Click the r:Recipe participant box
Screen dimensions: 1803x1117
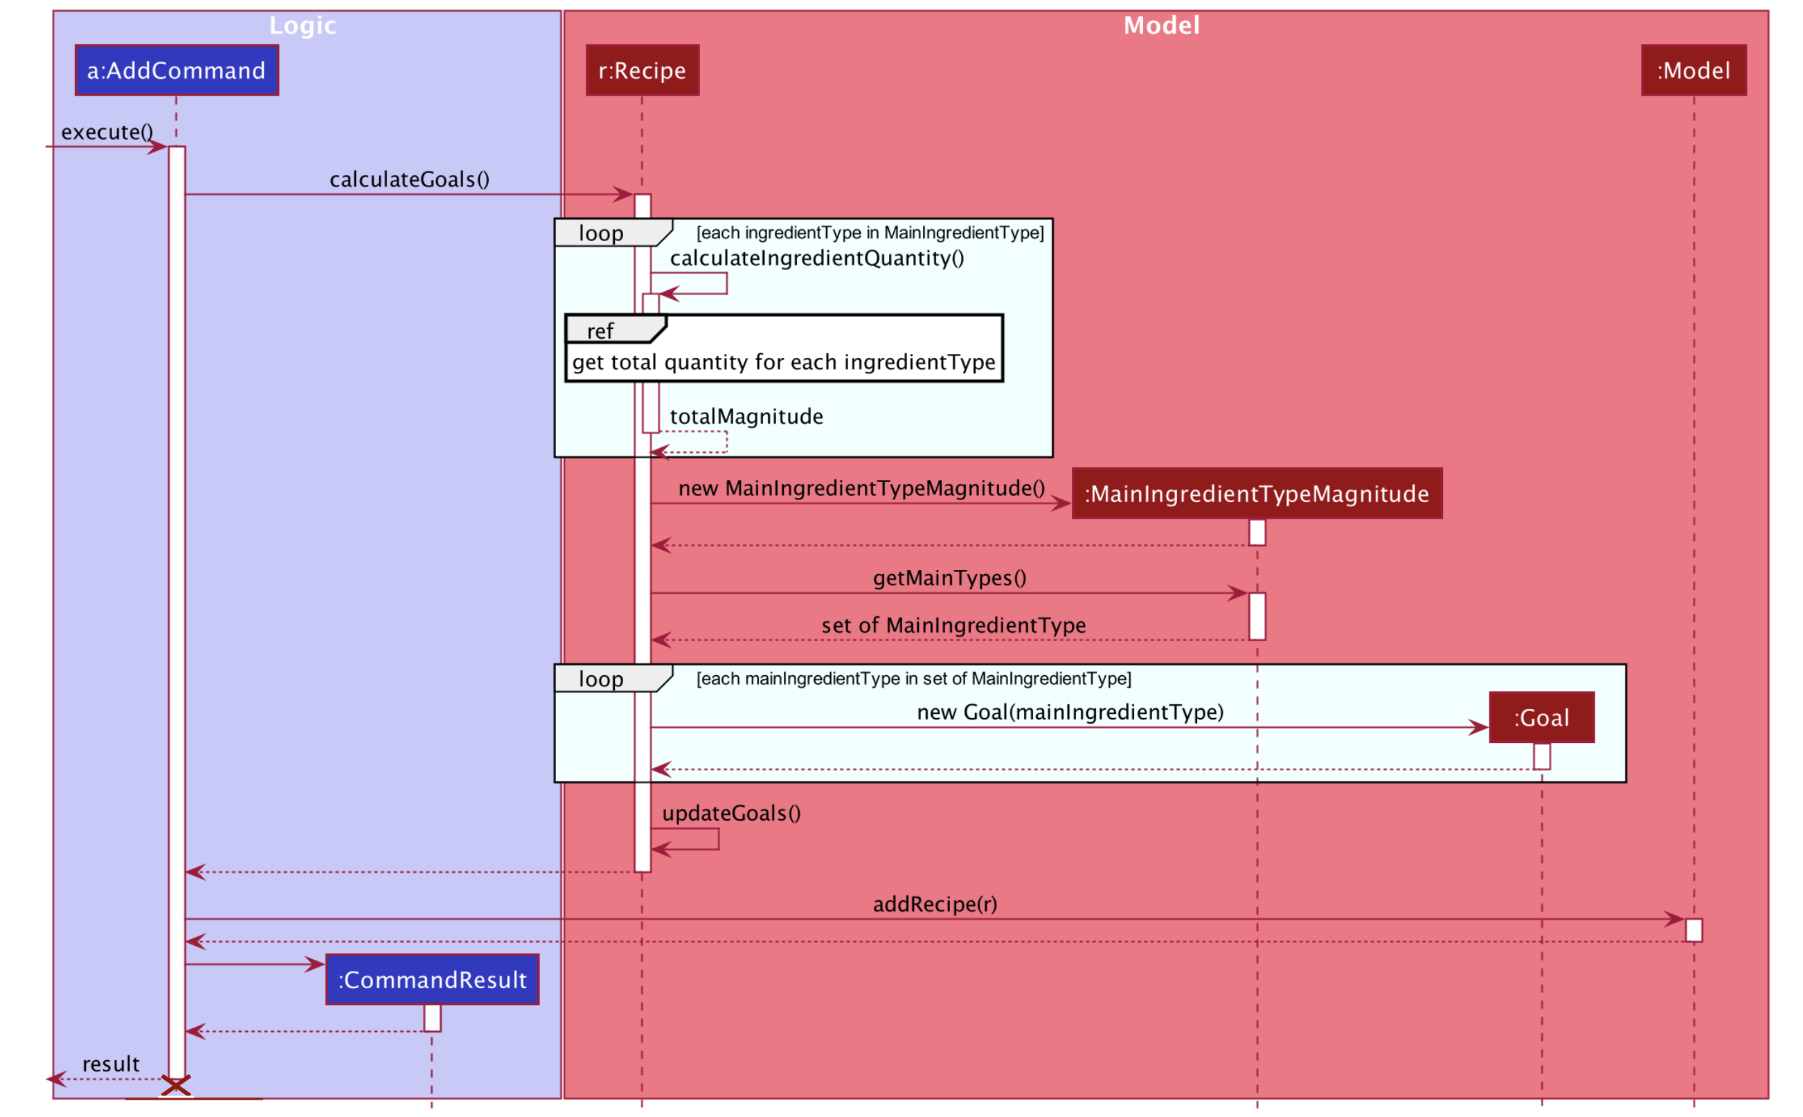click(x=642, y=70)
